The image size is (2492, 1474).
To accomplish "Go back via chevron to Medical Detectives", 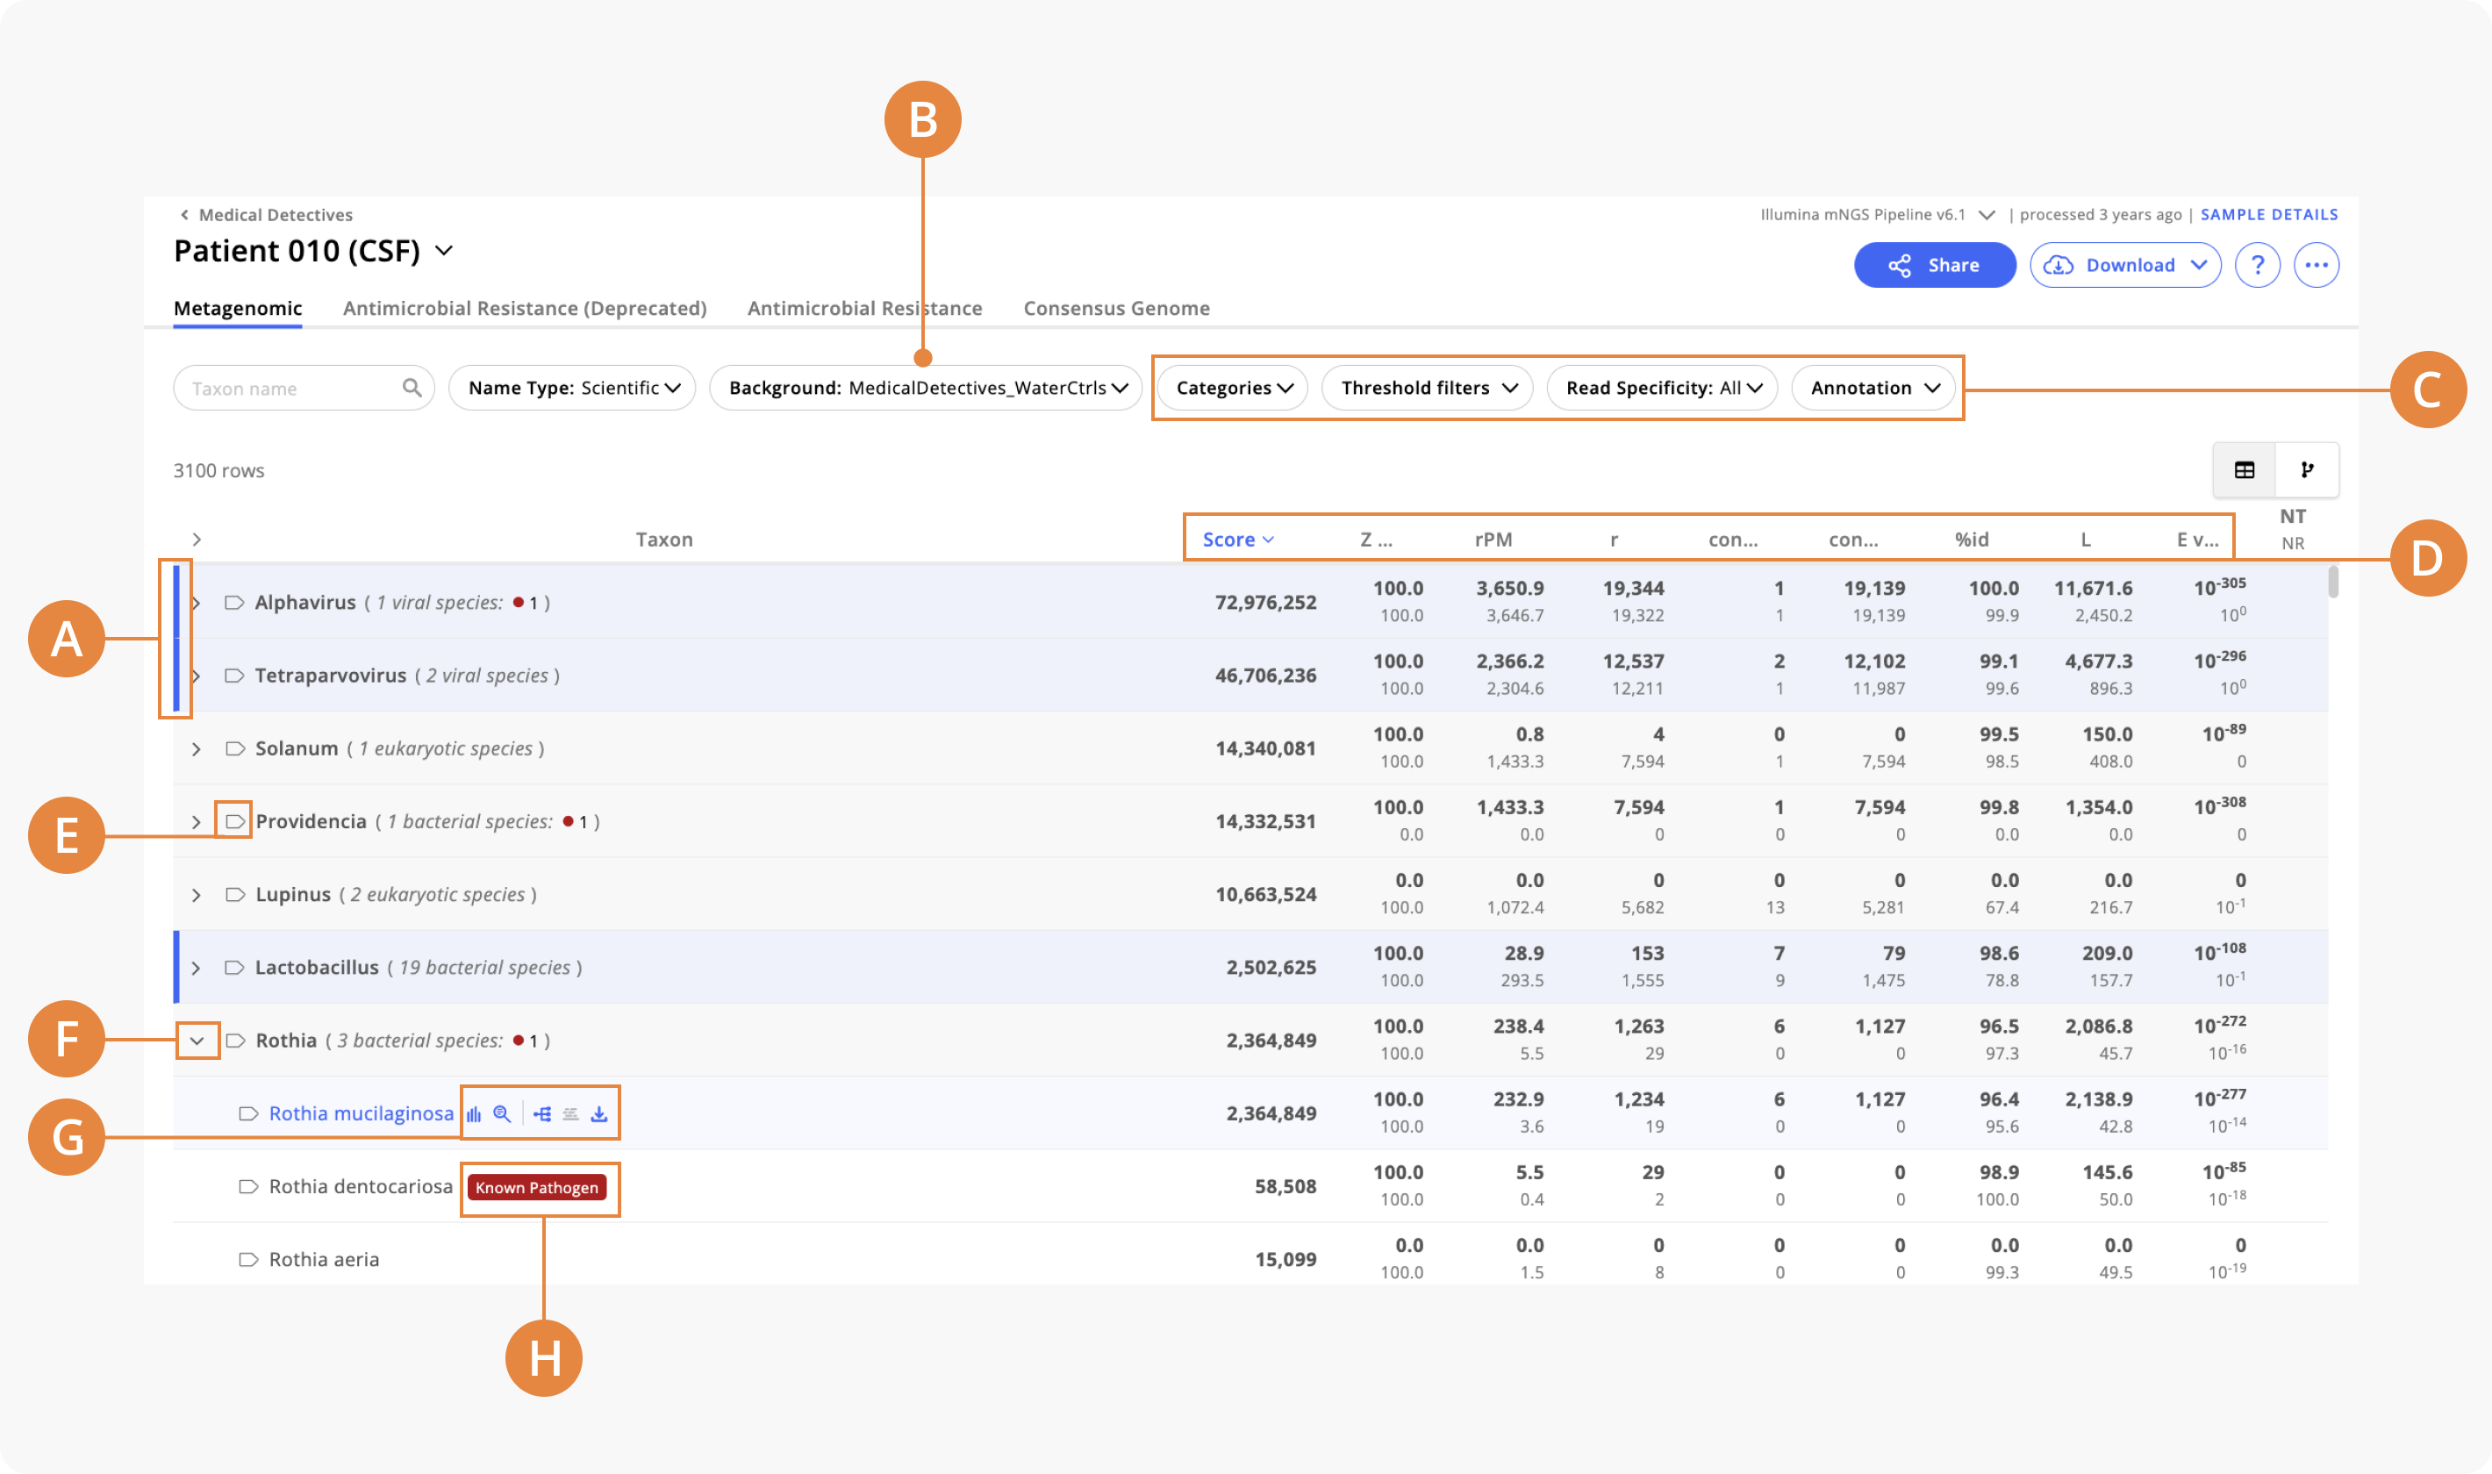I will click(x=183, y=215).
